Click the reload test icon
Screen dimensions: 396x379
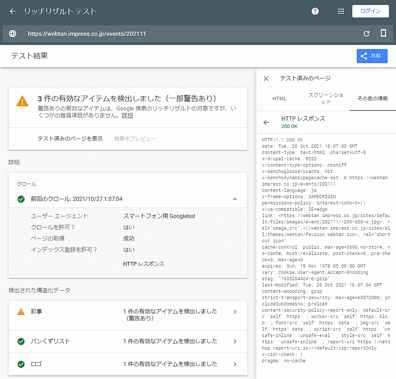point(367,34)
